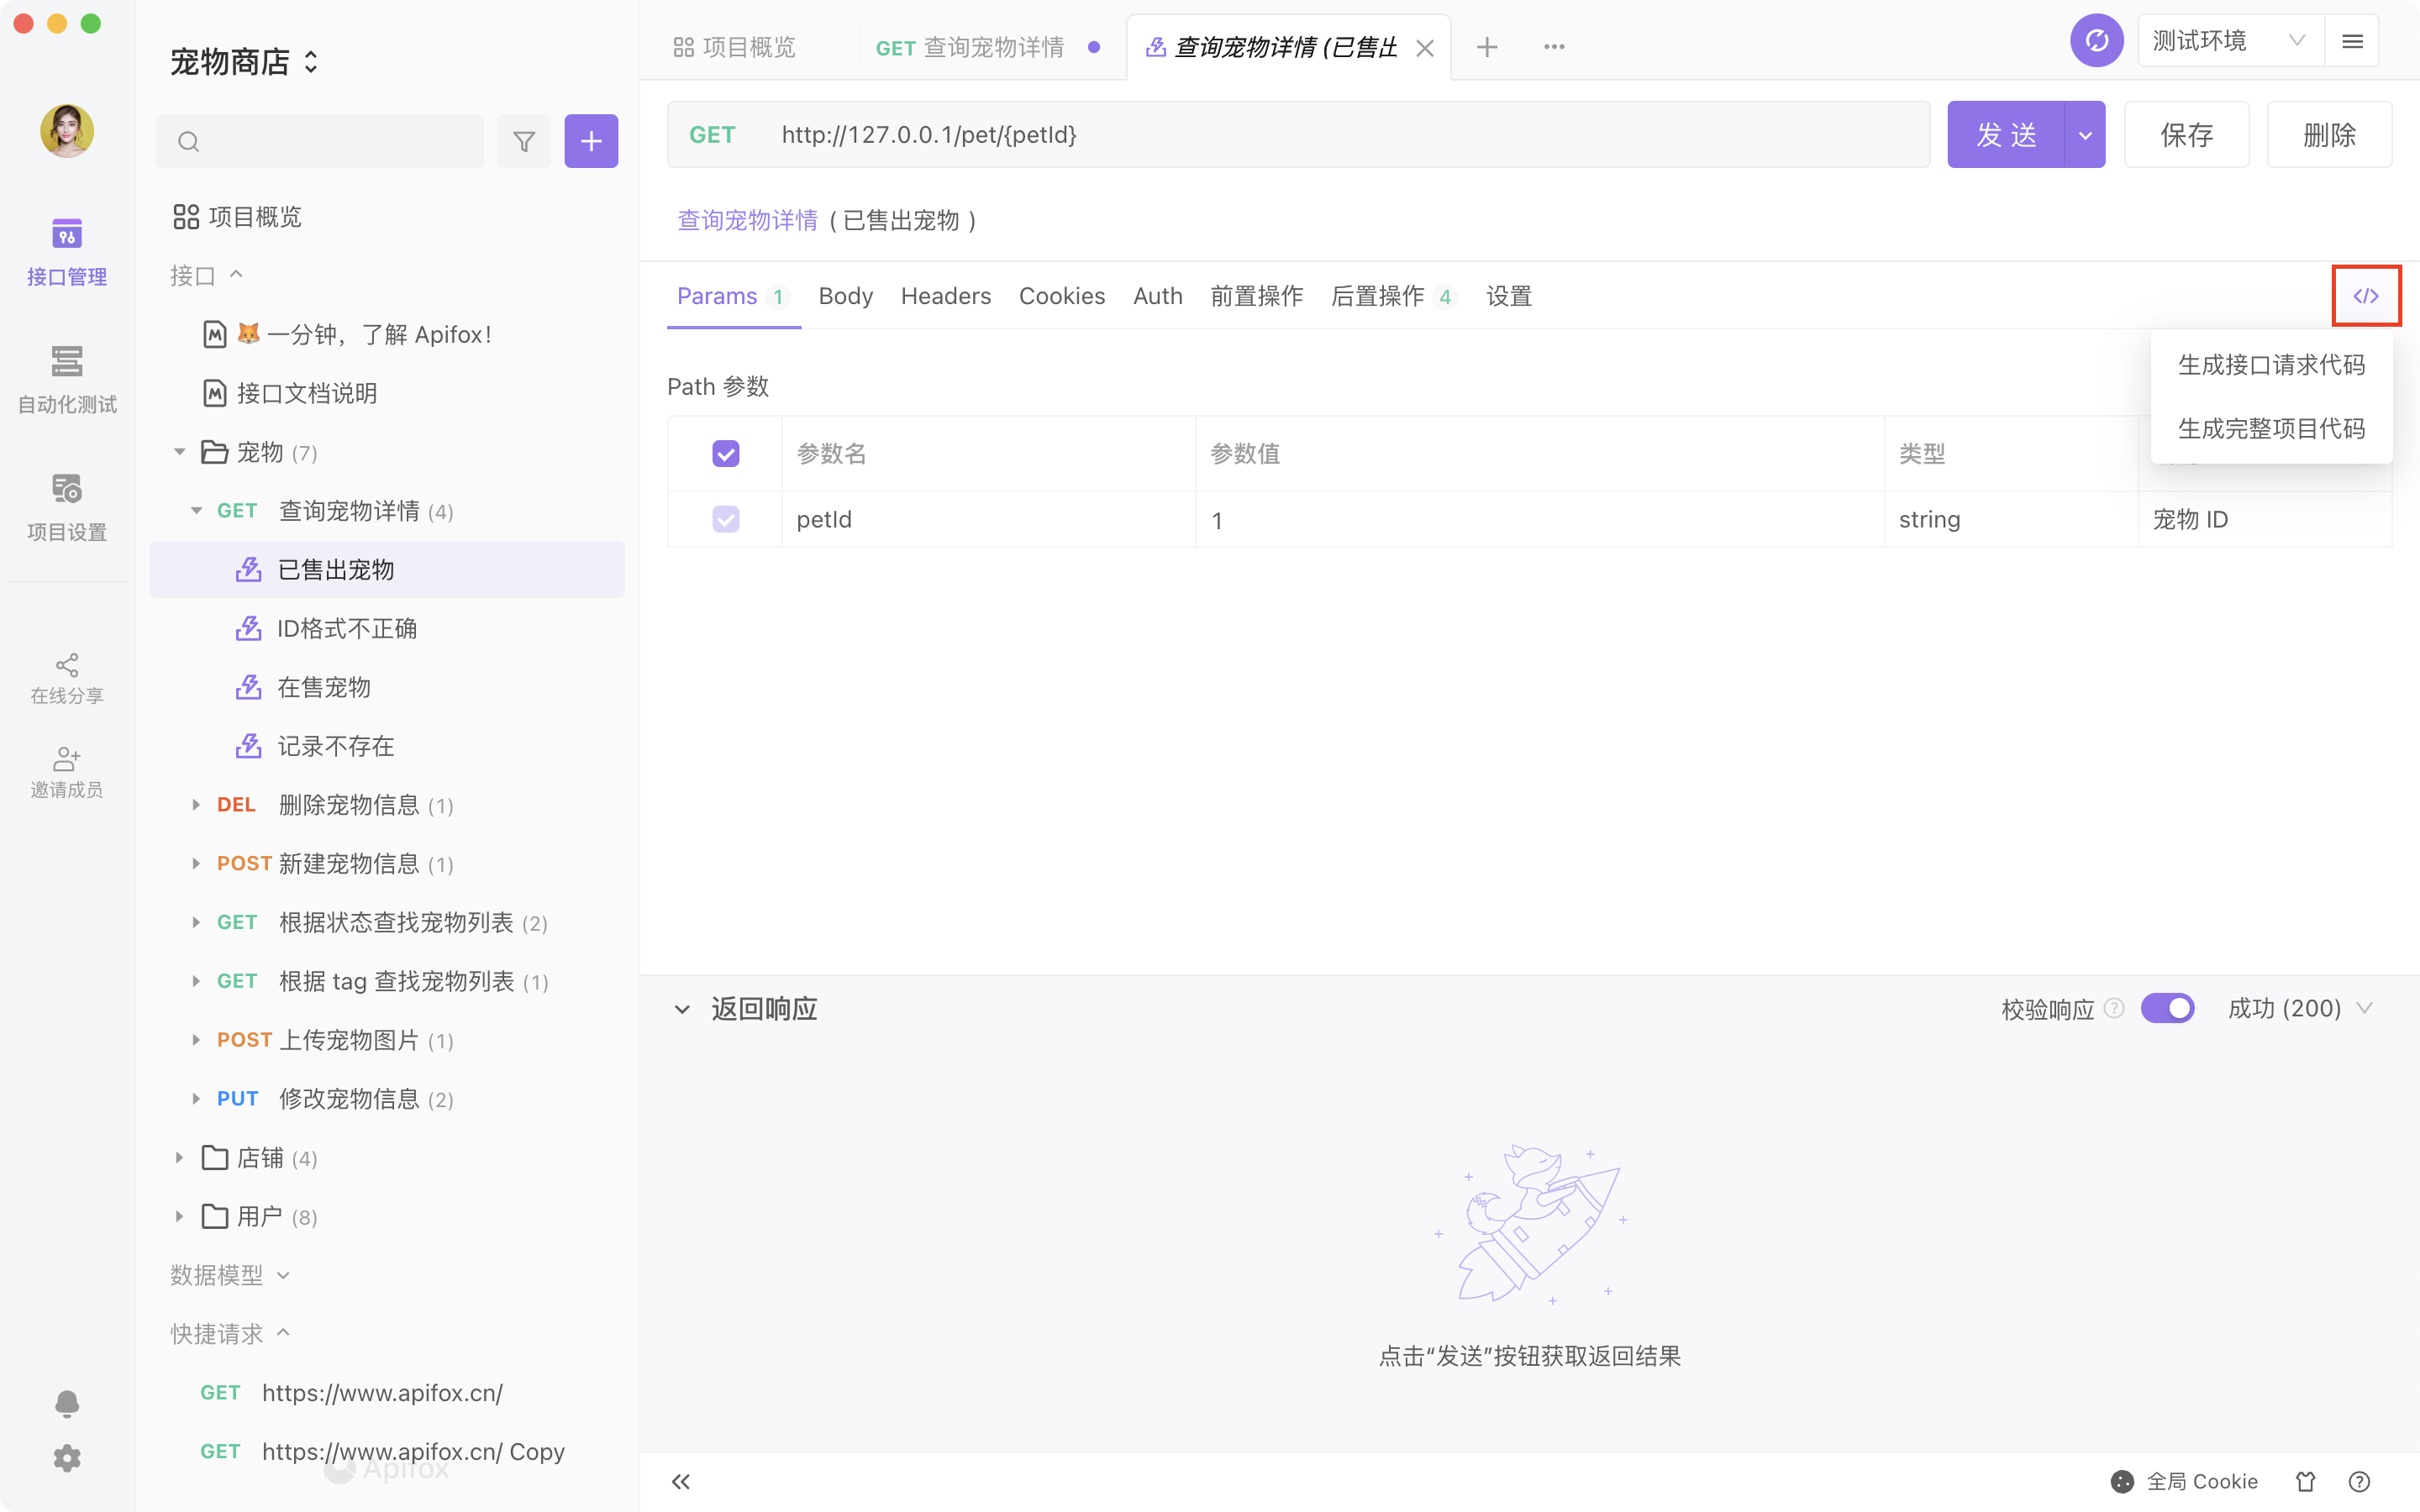The image size is (2420, 1512).
Task: Open the notification bell at bottom left
Action: pos(66,1403)
